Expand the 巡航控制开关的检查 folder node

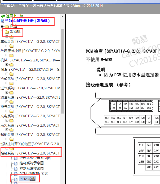[x=7, y=139]
